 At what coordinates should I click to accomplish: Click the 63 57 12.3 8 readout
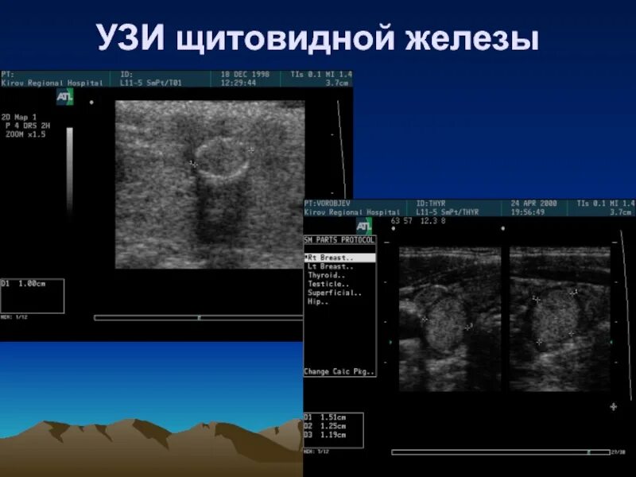tap(418, 221)
